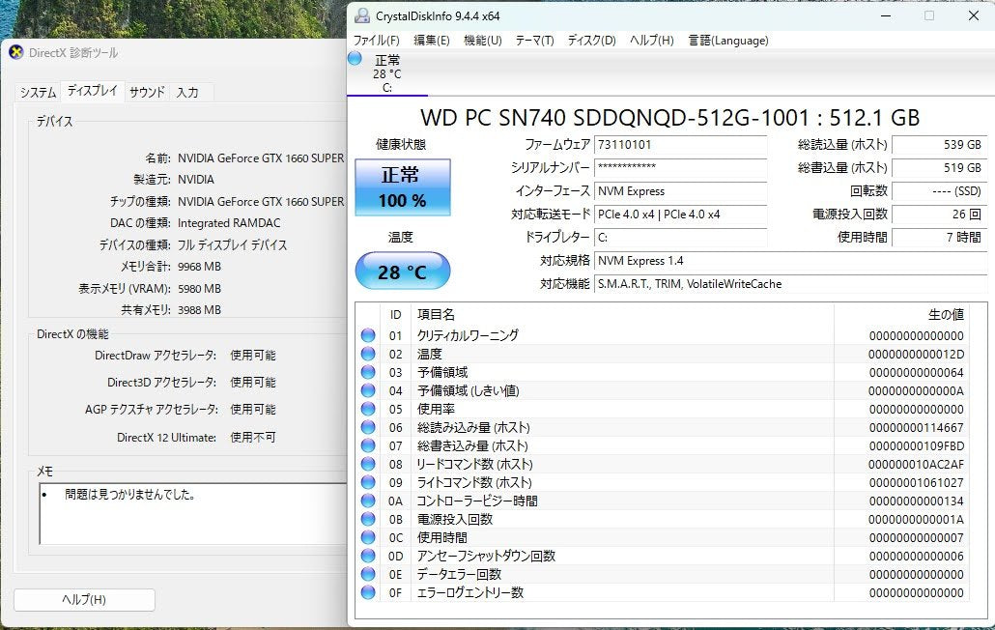The height and width of the screenshot is (630, 995).
Task: Switch to サウンド tab in DirectX tool
Action: click(147, 93)
